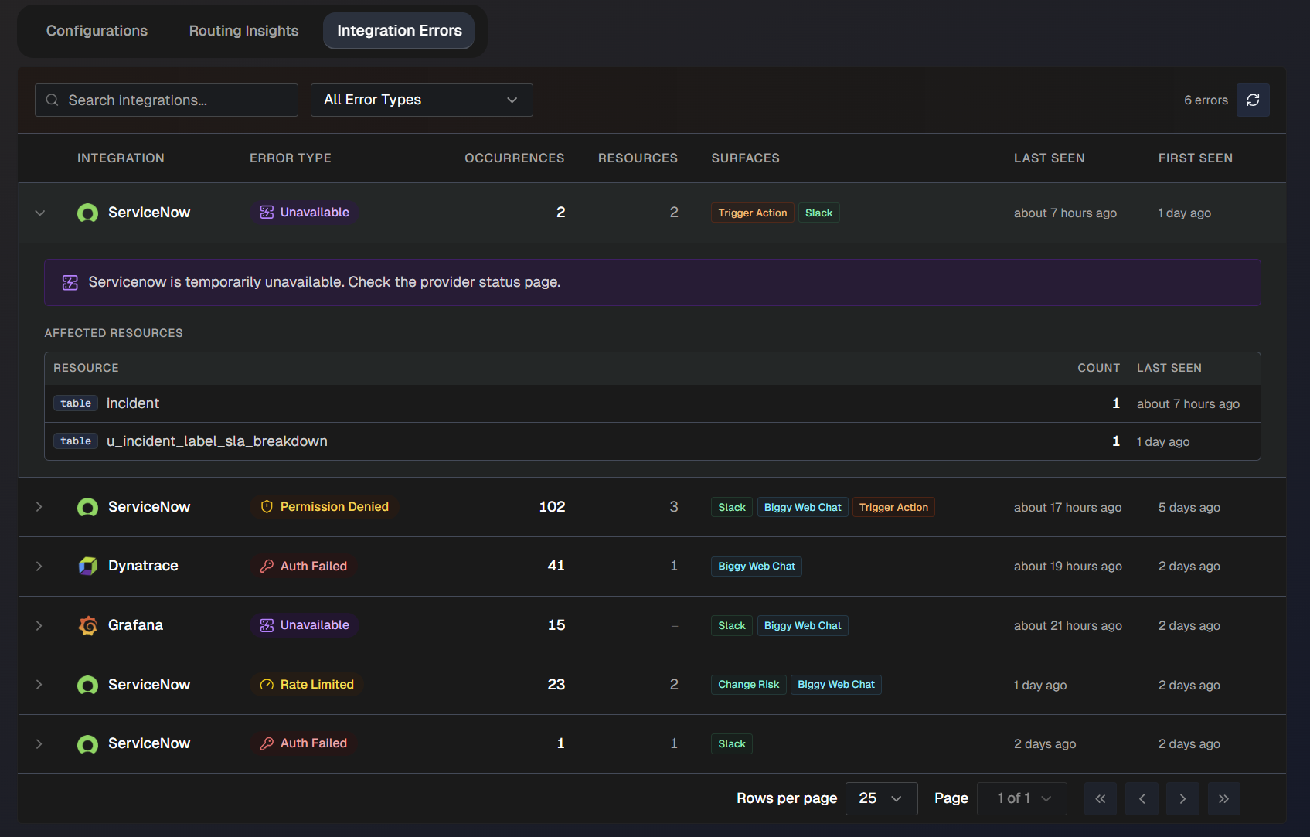Image resolution: width=1310 pixels, height=837 pixels.
Task: Click Trigger Action tag in Permission Denied row
Action: (893, 508)
